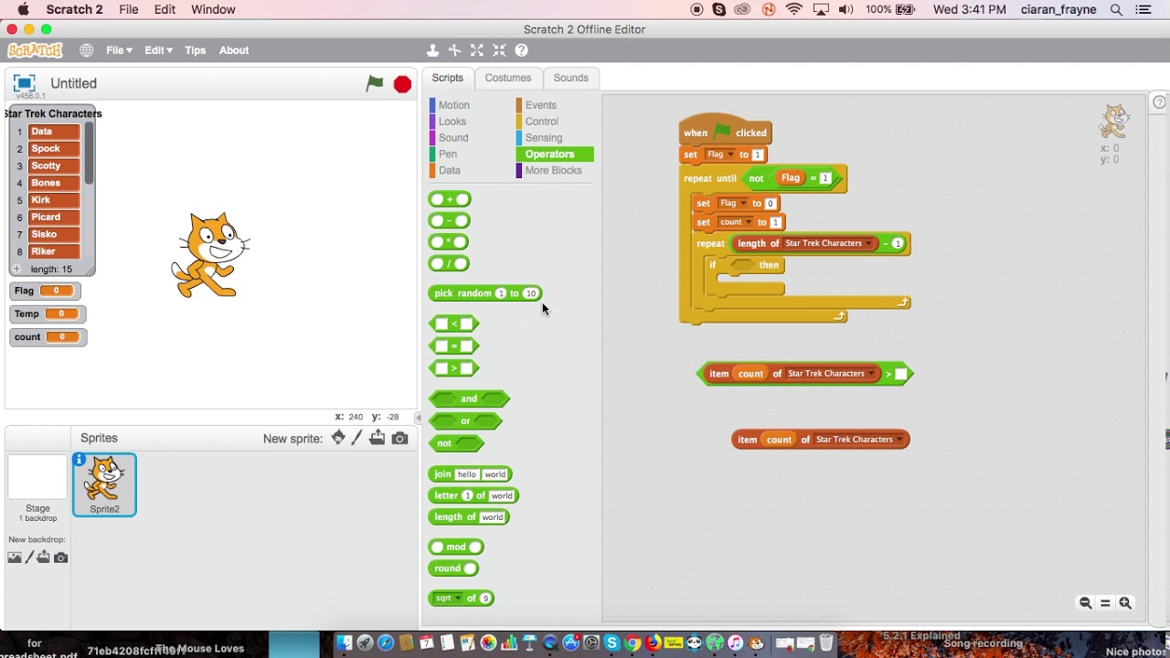Screen dimensions: 1170x658
Task: Open Sprite2 info button
Action: [x=80, y=460]
